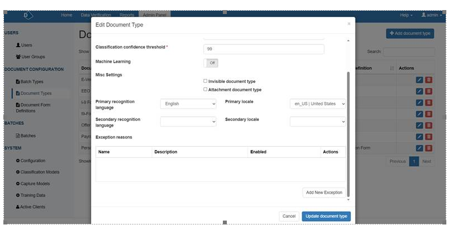Open Primary recognition language dropdown
The image size is (457, 234).
pyautogui.click(x=188, y=104)
